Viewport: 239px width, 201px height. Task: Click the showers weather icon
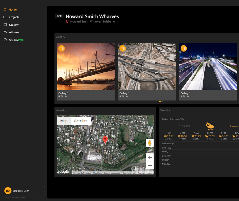[210, 126]
